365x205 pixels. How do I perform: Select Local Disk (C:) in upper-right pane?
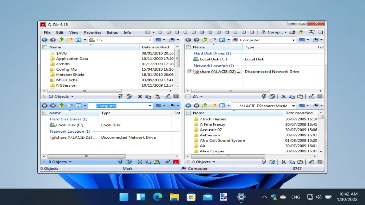(210, 59)
